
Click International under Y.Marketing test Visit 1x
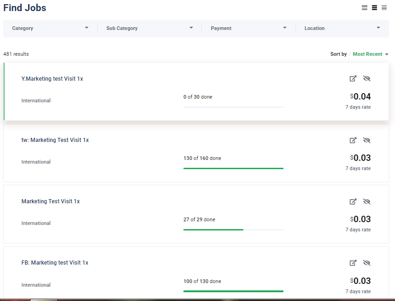point(36,100)
